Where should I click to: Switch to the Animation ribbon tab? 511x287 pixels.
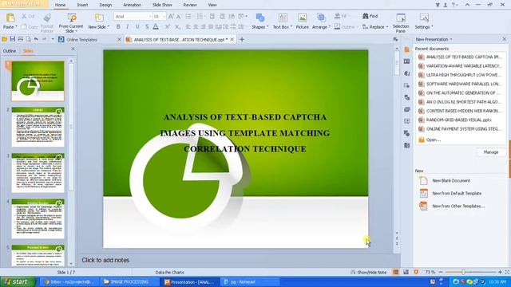132,5
